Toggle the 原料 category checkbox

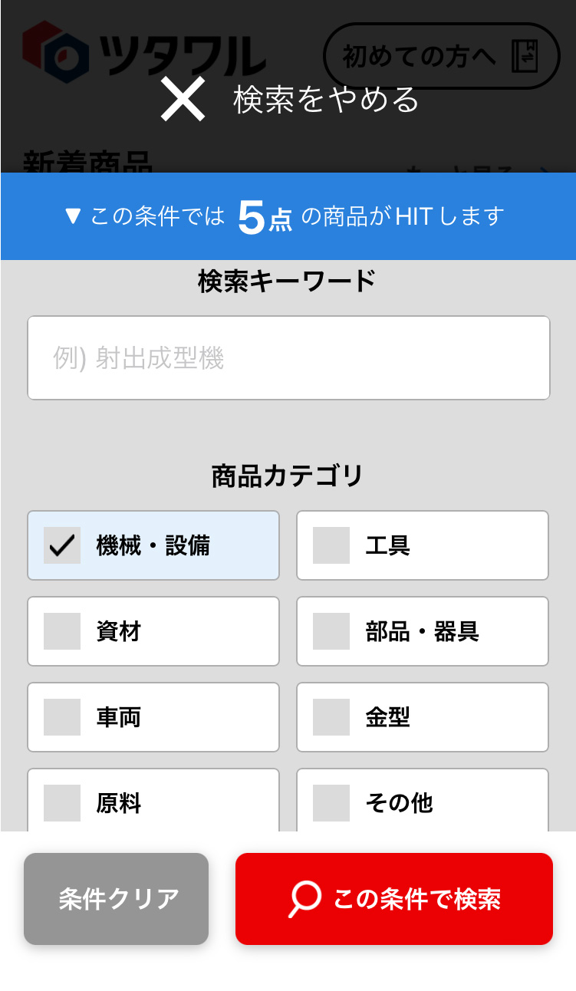62,802
